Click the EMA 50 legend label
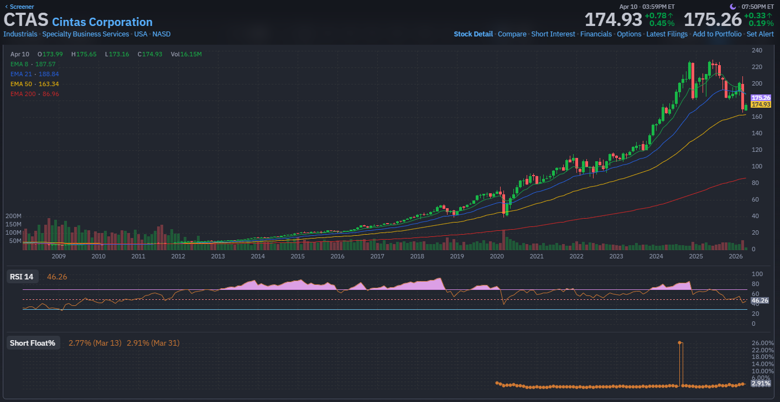The image size is (780, 402). tap(34, 84)
